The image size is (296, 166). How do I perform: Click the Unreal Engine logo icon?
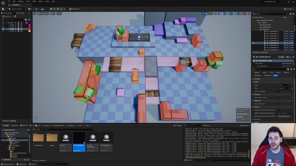pos(3,3)
